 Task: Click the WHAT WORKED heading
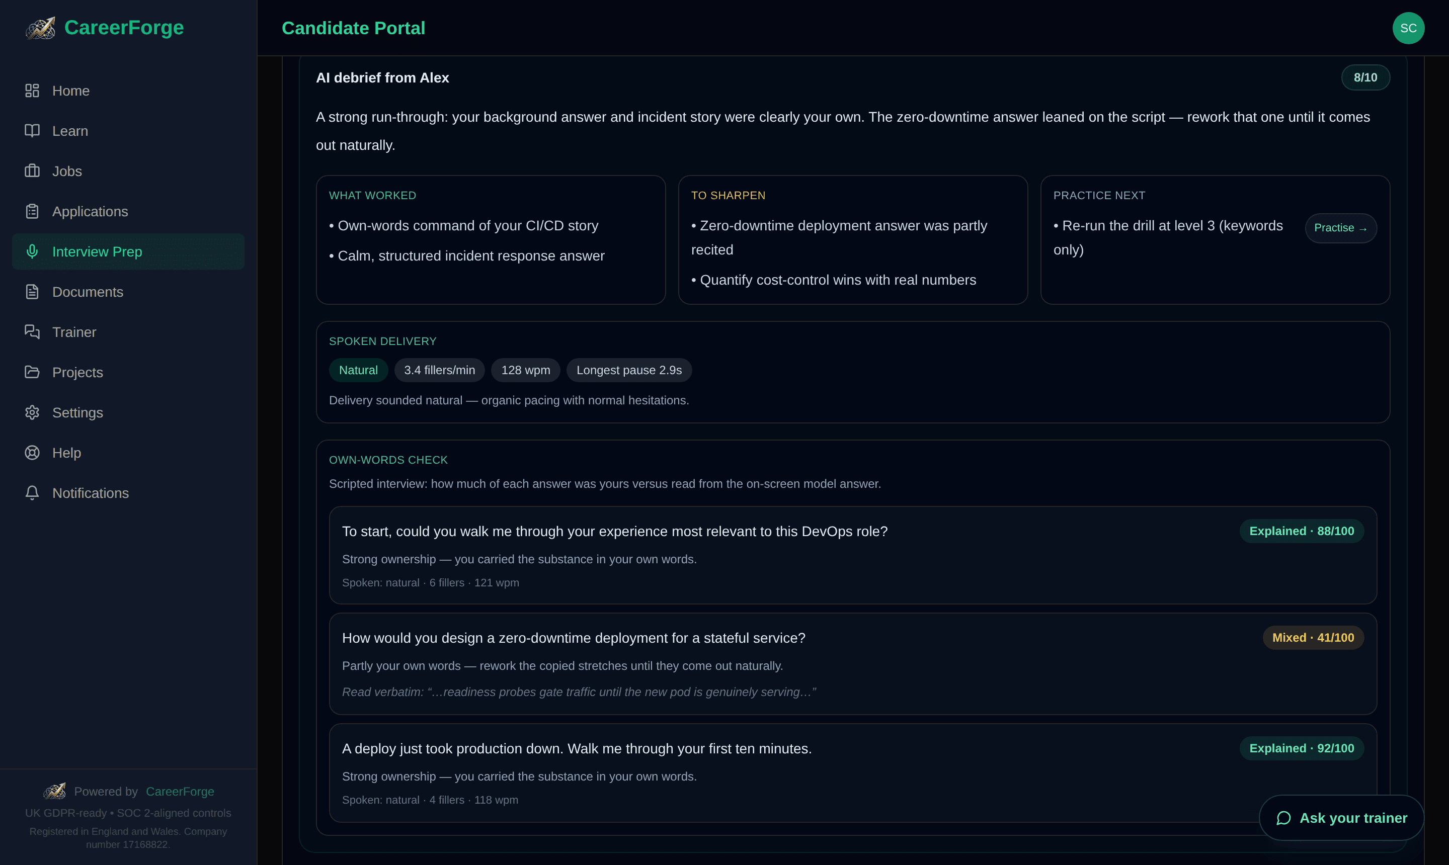pos(373,196)
